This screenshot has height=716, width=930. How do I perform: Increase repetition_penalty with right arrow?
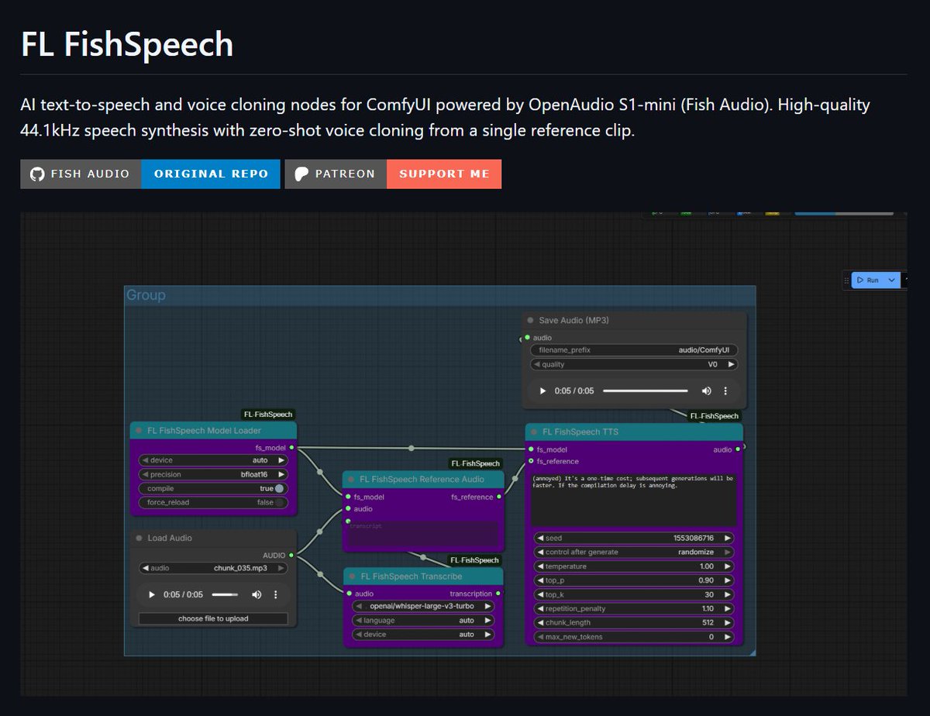coord(727,608)
